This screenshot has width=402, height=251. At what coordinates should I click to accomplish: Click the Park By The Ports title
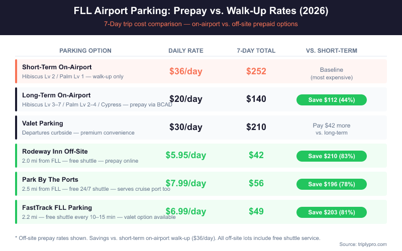click(50, 179)
